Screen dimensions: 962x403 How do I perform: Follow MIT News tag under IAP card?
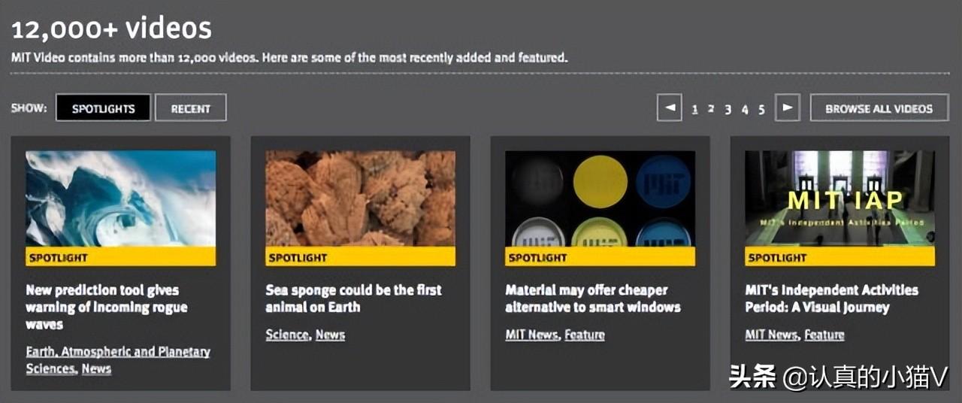[x=771, y=335]
